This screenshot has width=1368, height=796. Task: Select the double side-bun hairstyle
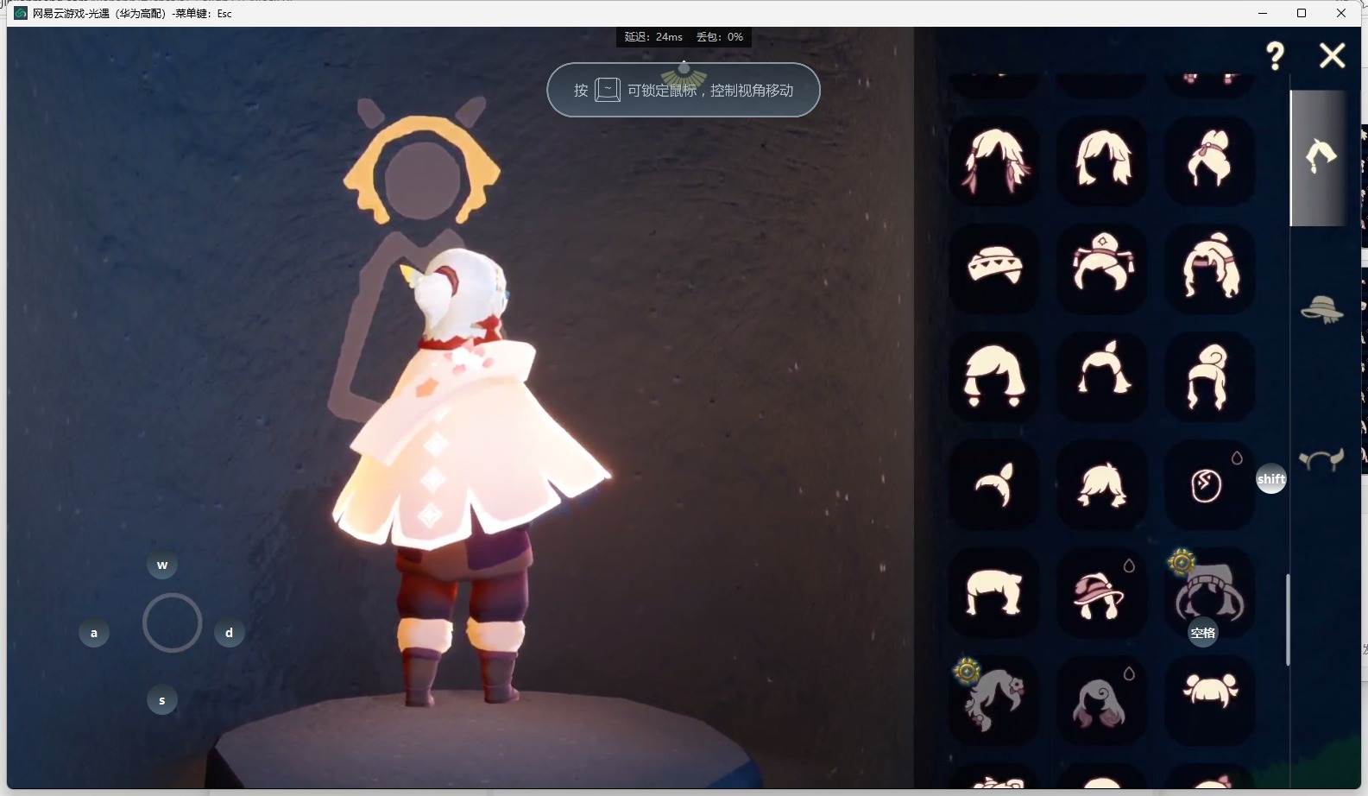(1209, 700)
